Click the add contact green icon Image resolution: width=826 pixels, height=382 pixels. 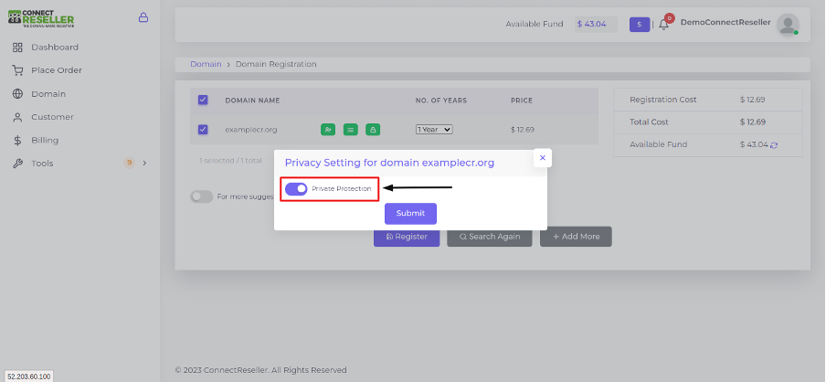(x=328, y=129)
